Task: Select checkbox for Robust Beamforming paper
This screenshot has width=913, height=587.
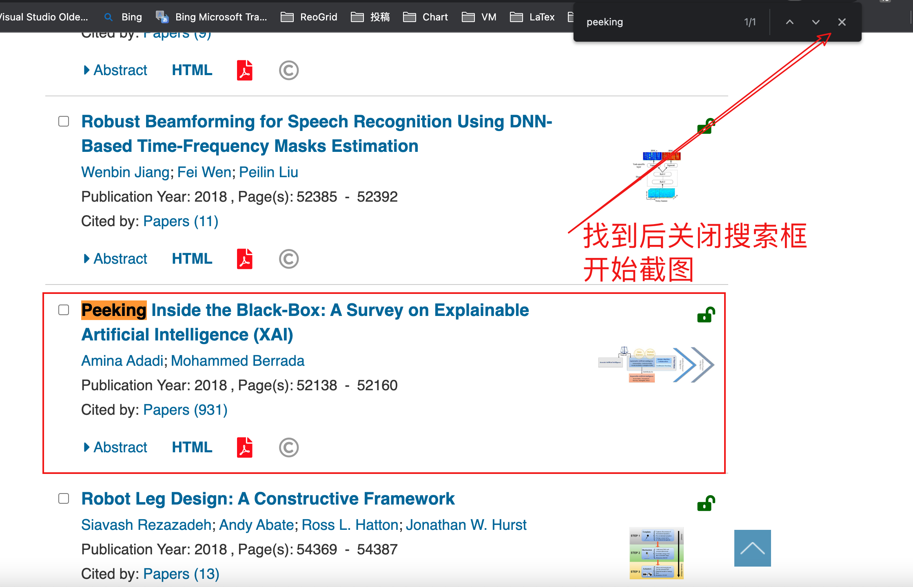Action: pos(64,121)
